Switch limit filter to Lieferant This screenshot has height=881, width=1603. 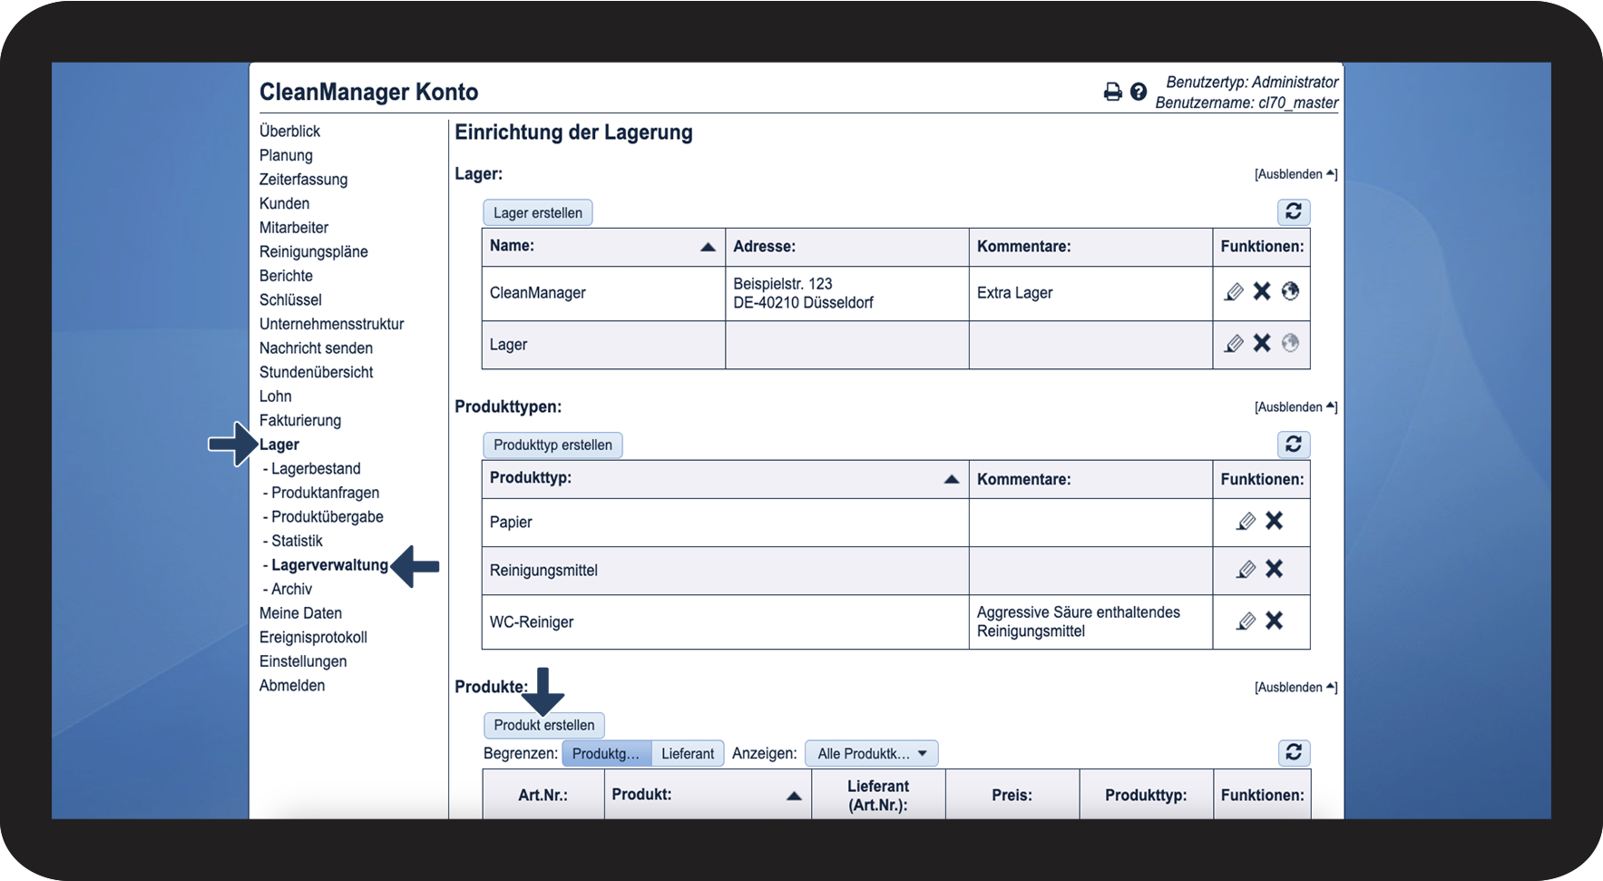[687, 753]
